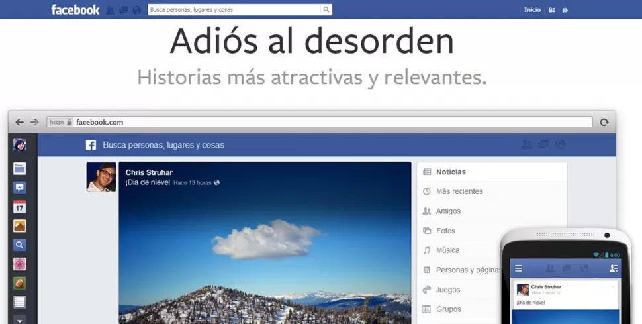Open the calendar 17 events icon

20,207
